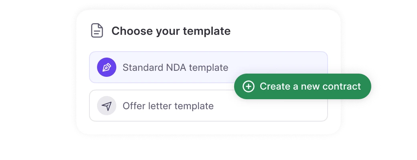Click the "Standard NDA template" label text

[x=175, y=67]
